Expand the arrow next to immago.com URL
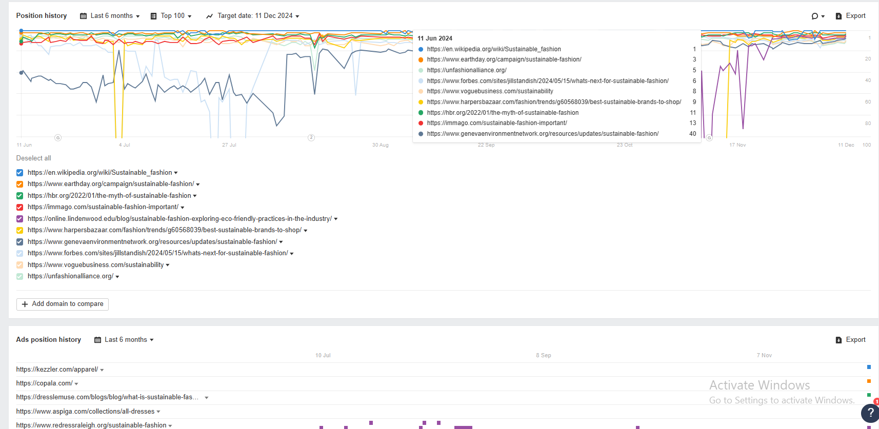The height and width of the screenshot is (429, 879). 183,208
